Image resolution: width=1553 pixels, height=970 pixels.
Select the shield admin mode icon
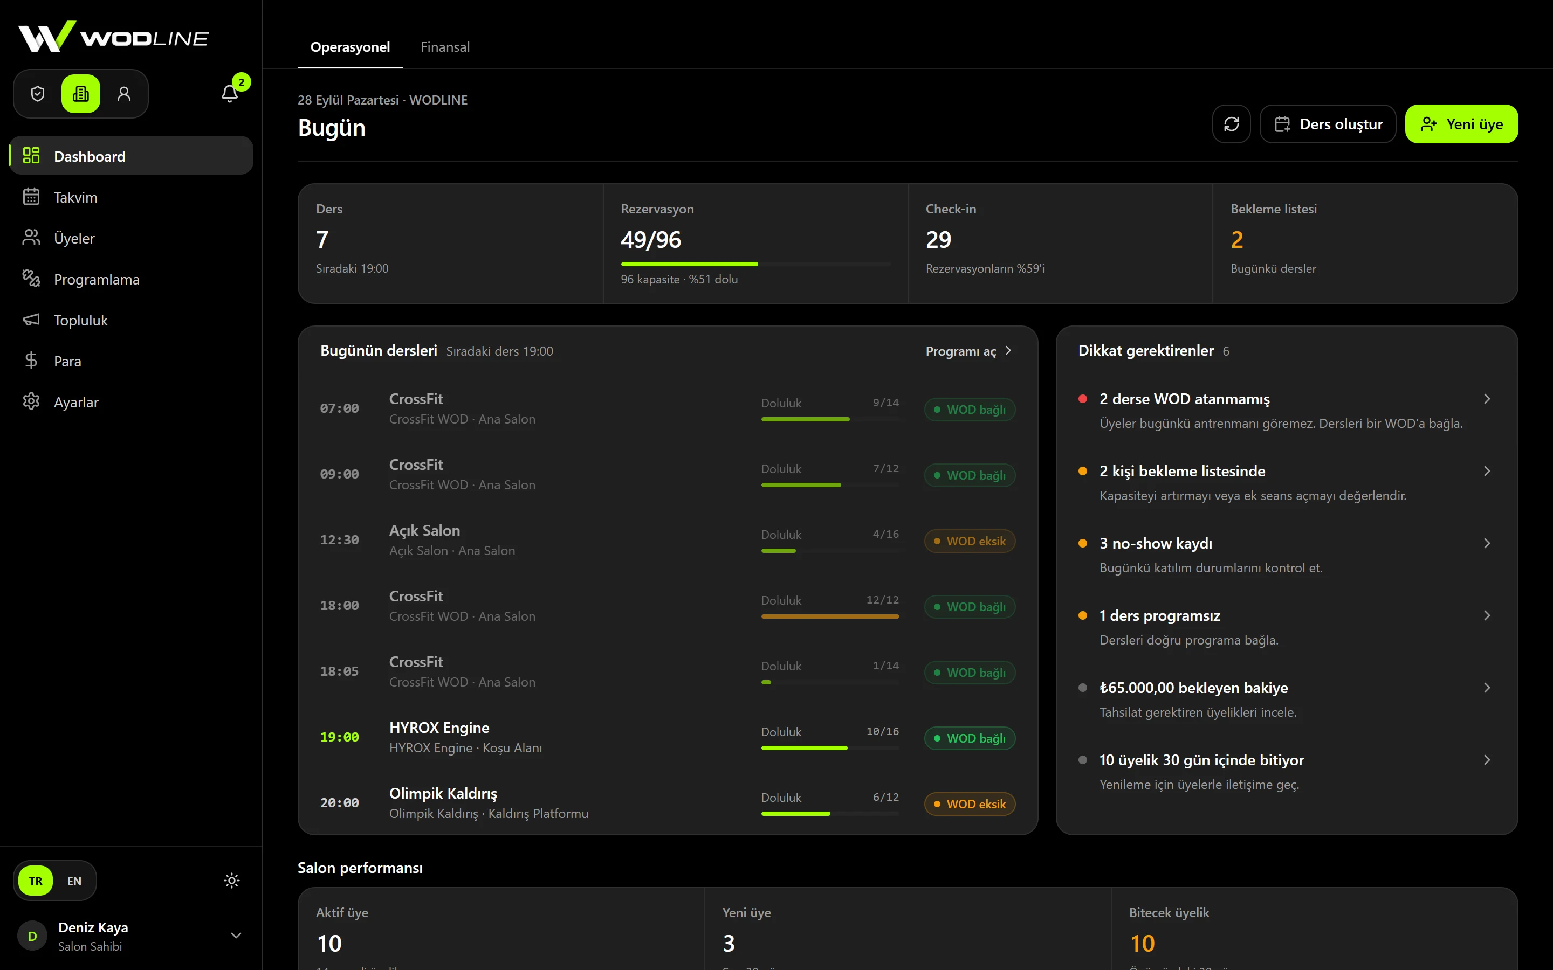click(38, 94)
